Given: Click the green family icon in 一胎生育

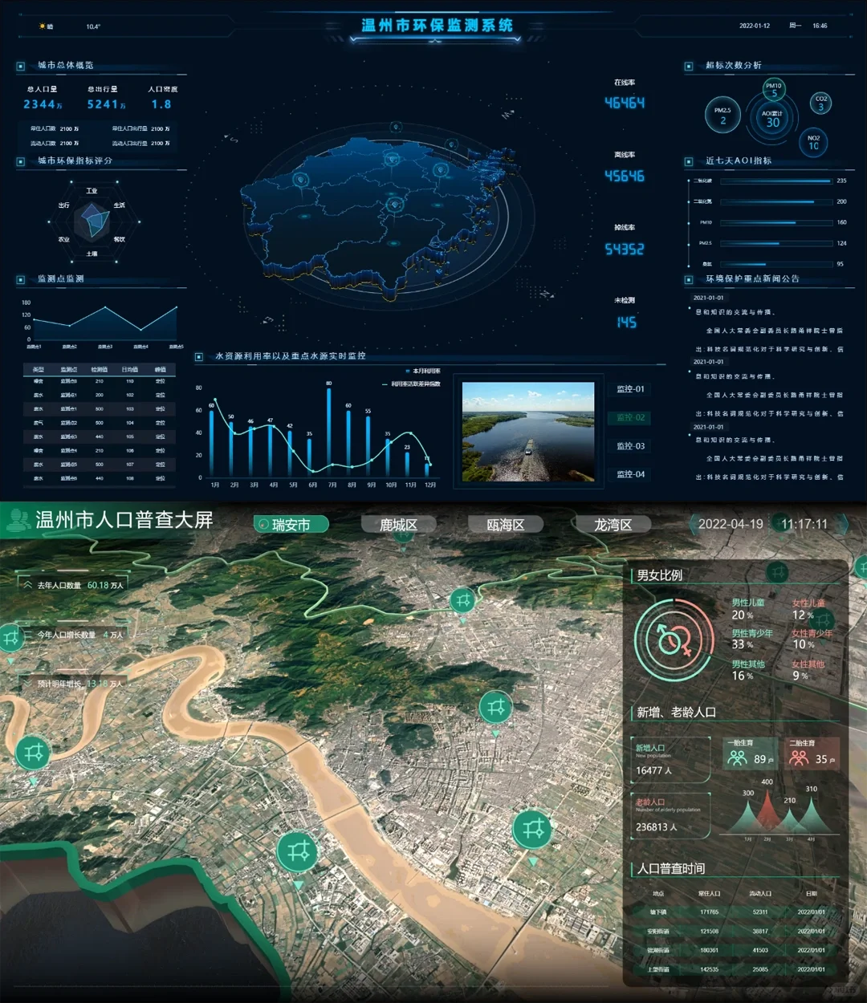Looking at the screenshot, I should click(737, 757).
